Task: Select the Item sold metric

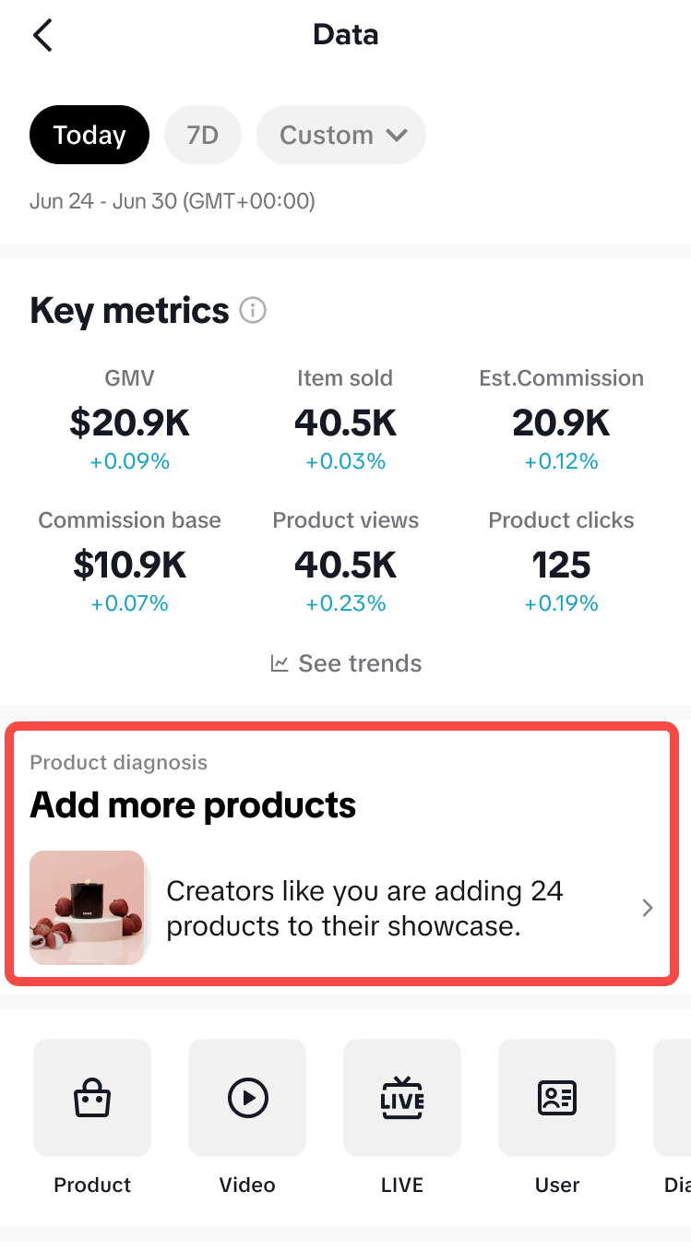Action: click(345, 423)
